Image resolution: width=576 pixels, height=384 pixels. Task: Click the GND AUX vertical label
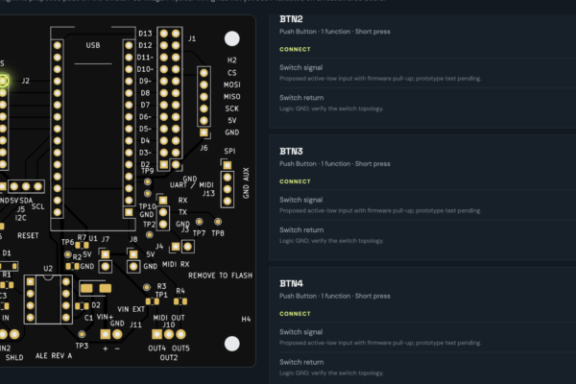tap(246, 183)
